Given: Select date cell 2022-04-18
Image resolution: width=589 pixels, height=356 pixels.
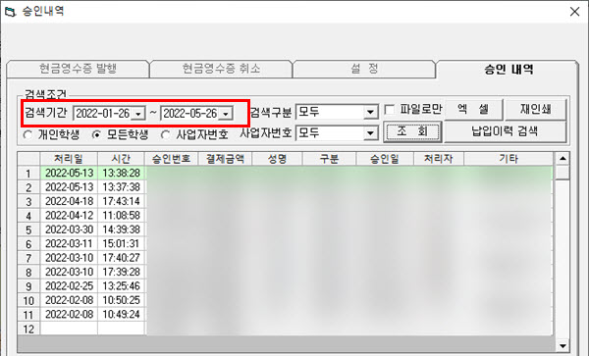Looking at the screenshot, I should click(x=69, y=201).
